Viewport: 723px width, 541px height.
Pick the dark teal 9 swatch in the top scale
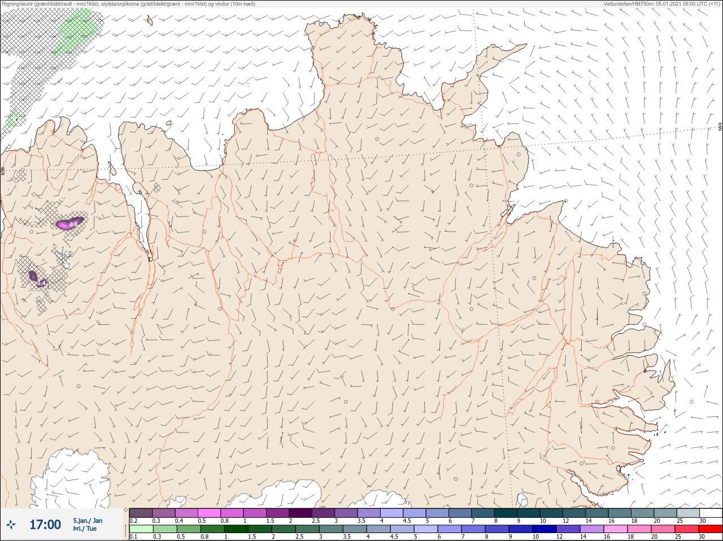[x=529, y=513]
